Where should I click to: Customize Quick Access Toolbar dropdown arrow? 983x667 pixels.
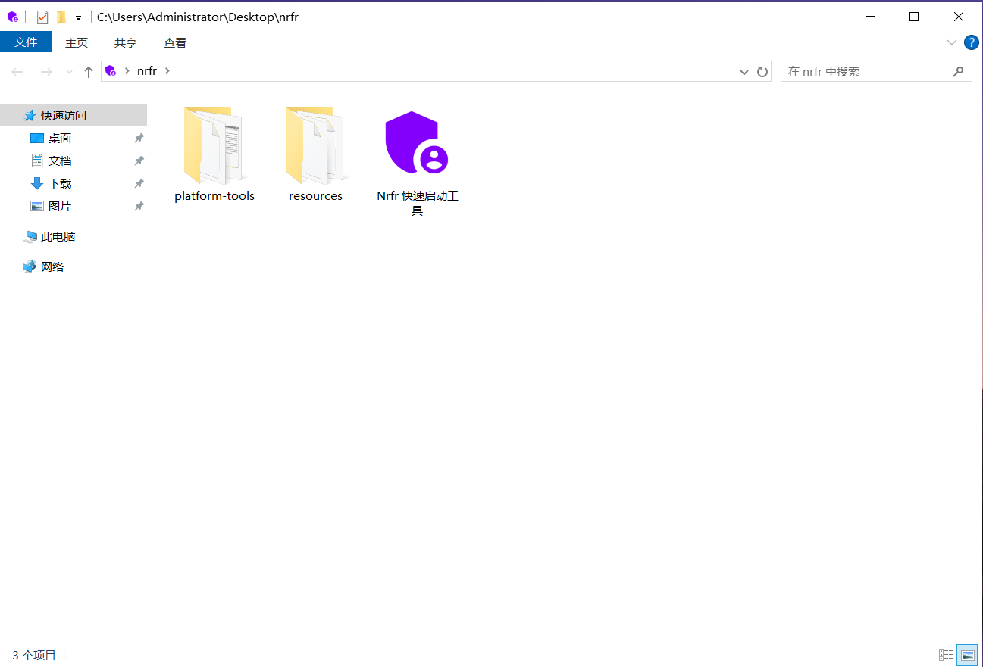[78, 18]
